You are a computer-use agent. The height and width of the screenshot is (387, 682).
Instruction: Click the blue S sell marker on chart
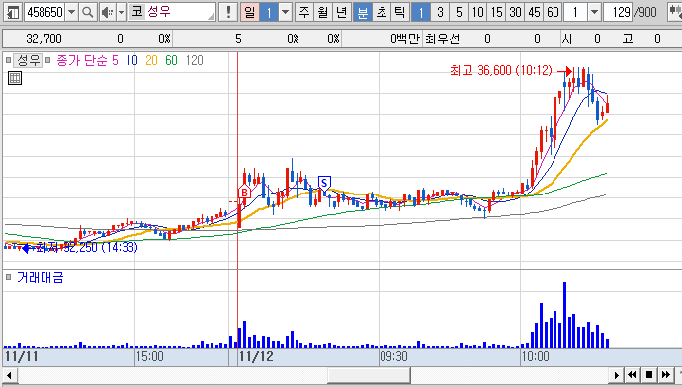(x=324, y=183)
